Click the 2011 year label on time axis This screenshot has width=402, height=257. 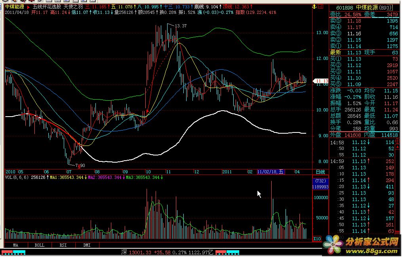[x=227, y=172]
